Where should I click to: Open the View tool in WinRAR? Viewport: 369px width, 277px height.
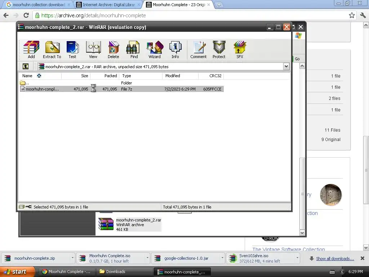coord(93,50)
